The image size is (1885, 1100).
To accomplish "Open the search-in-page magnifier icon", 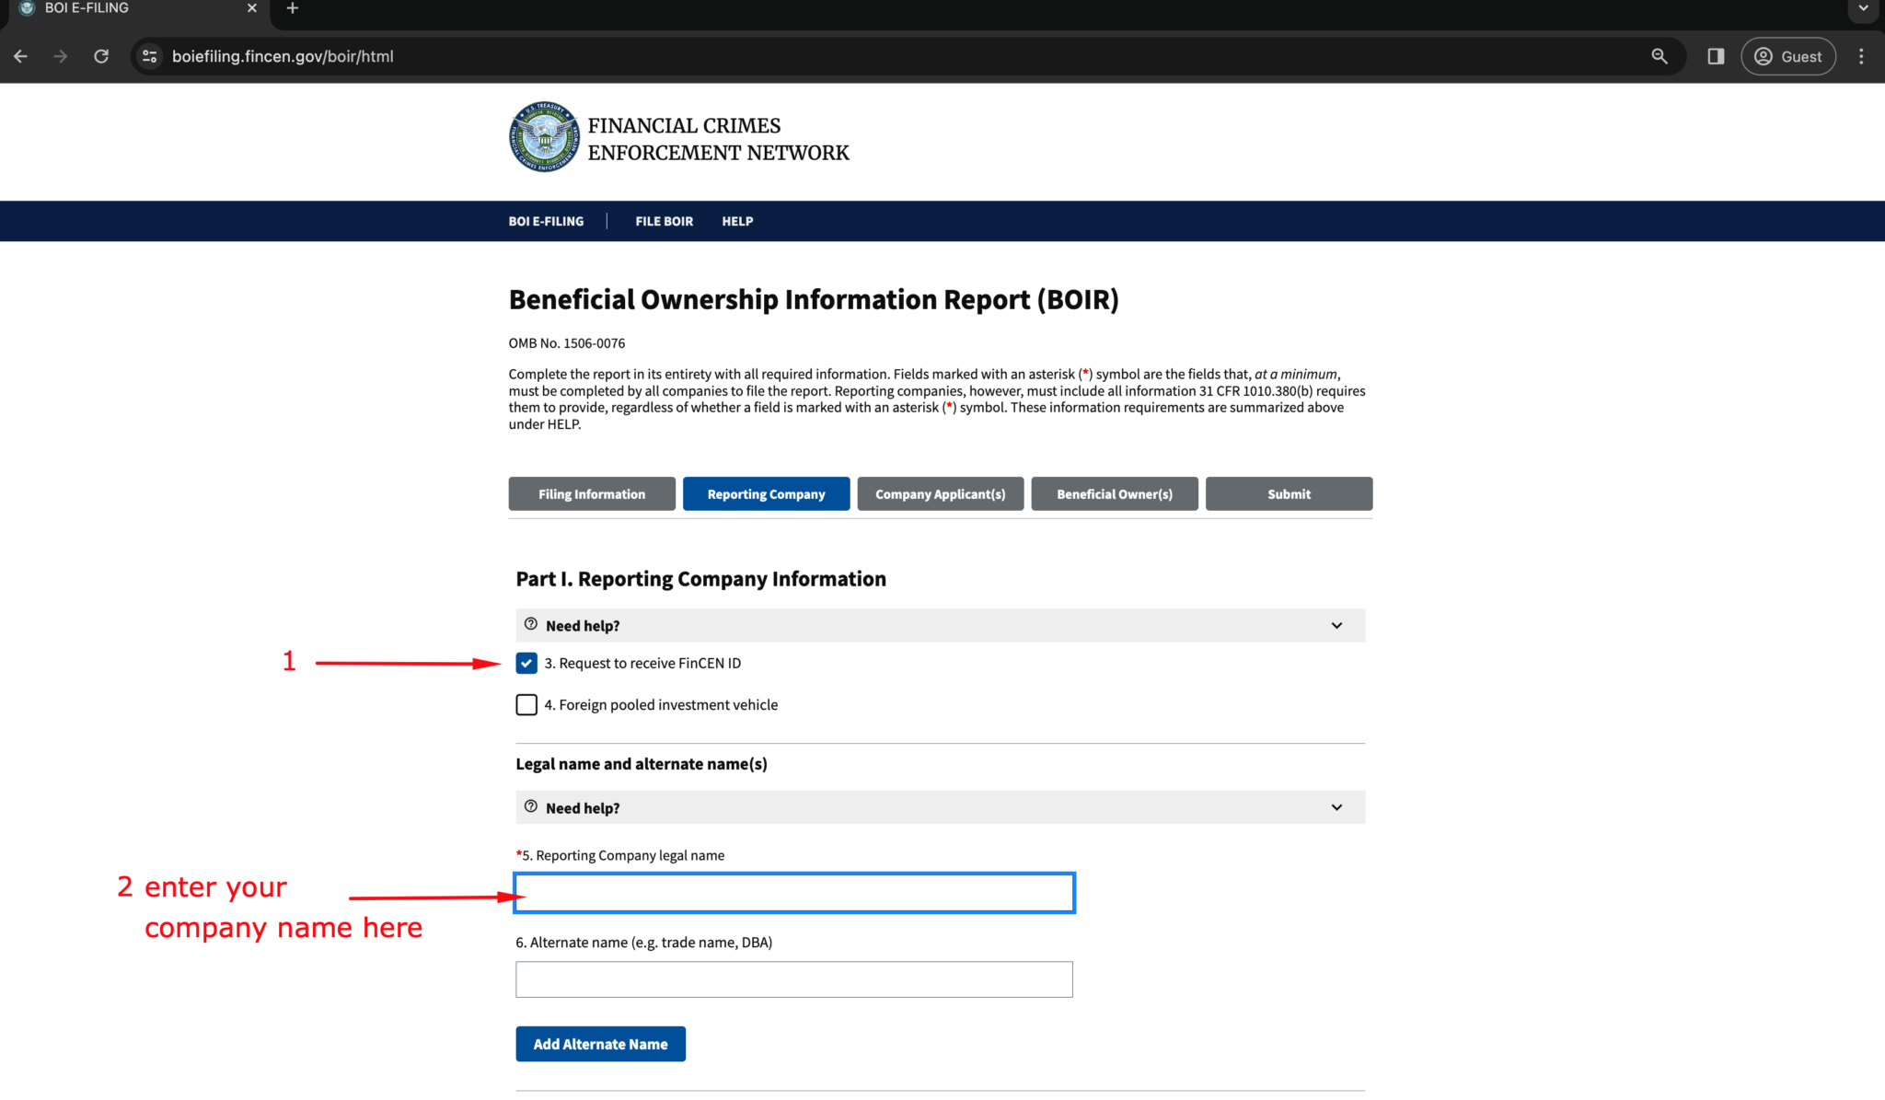I will tap(1659, 56).
